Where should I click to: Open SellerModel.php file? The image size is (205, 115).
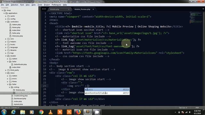20,65
